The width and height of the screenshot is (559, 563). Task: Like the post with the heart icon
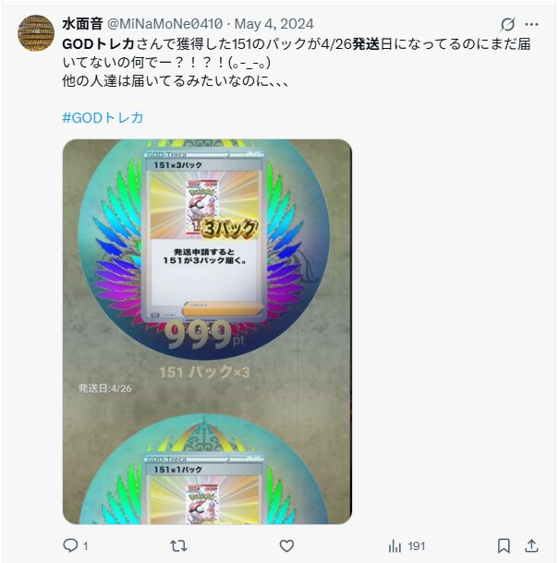(286, 546)
